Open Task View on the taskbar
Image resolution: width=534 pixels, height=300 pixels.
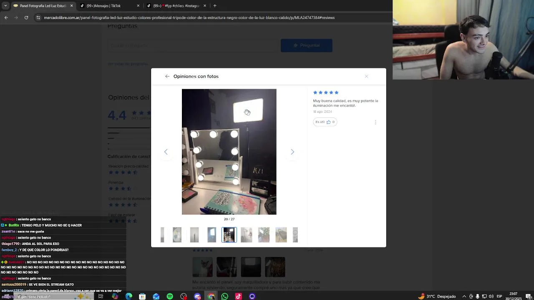coord(101,296)
